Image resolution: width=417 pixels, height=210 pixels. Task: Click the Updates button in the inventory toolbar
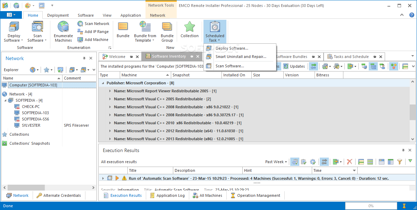tap(294, 66)
